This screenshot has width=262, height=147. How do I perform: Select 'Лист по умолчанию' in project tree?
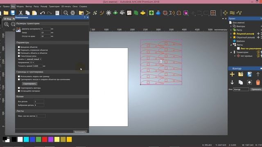pyautogui.click(x=251, y=49)
